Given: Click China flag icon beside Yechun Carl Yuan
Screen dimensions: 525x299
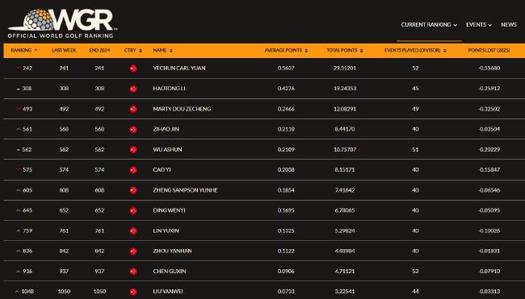Looking at the screenshot, I should (x=133, y=69).
